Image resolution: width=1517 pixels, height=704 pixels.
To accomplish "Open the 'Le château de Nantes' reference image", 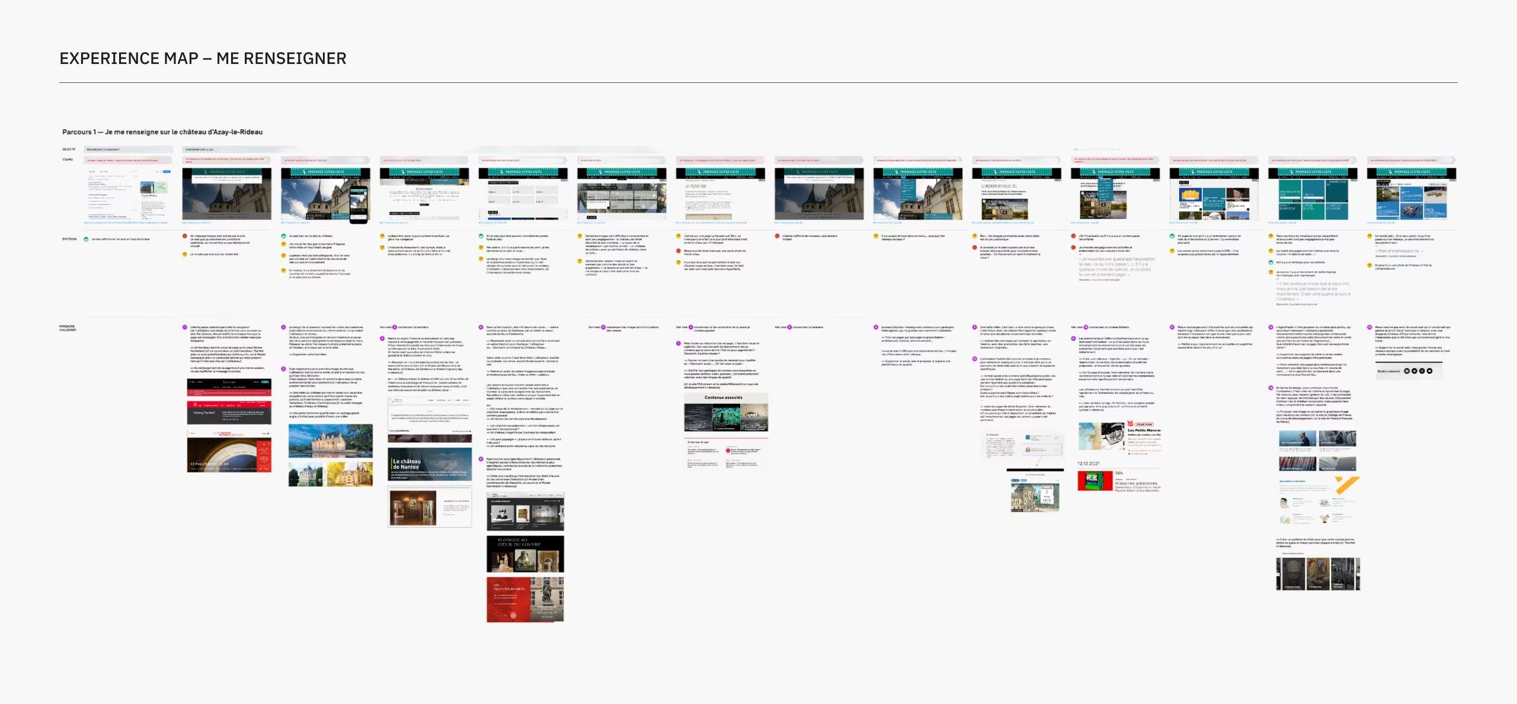I will coord(430,464).
